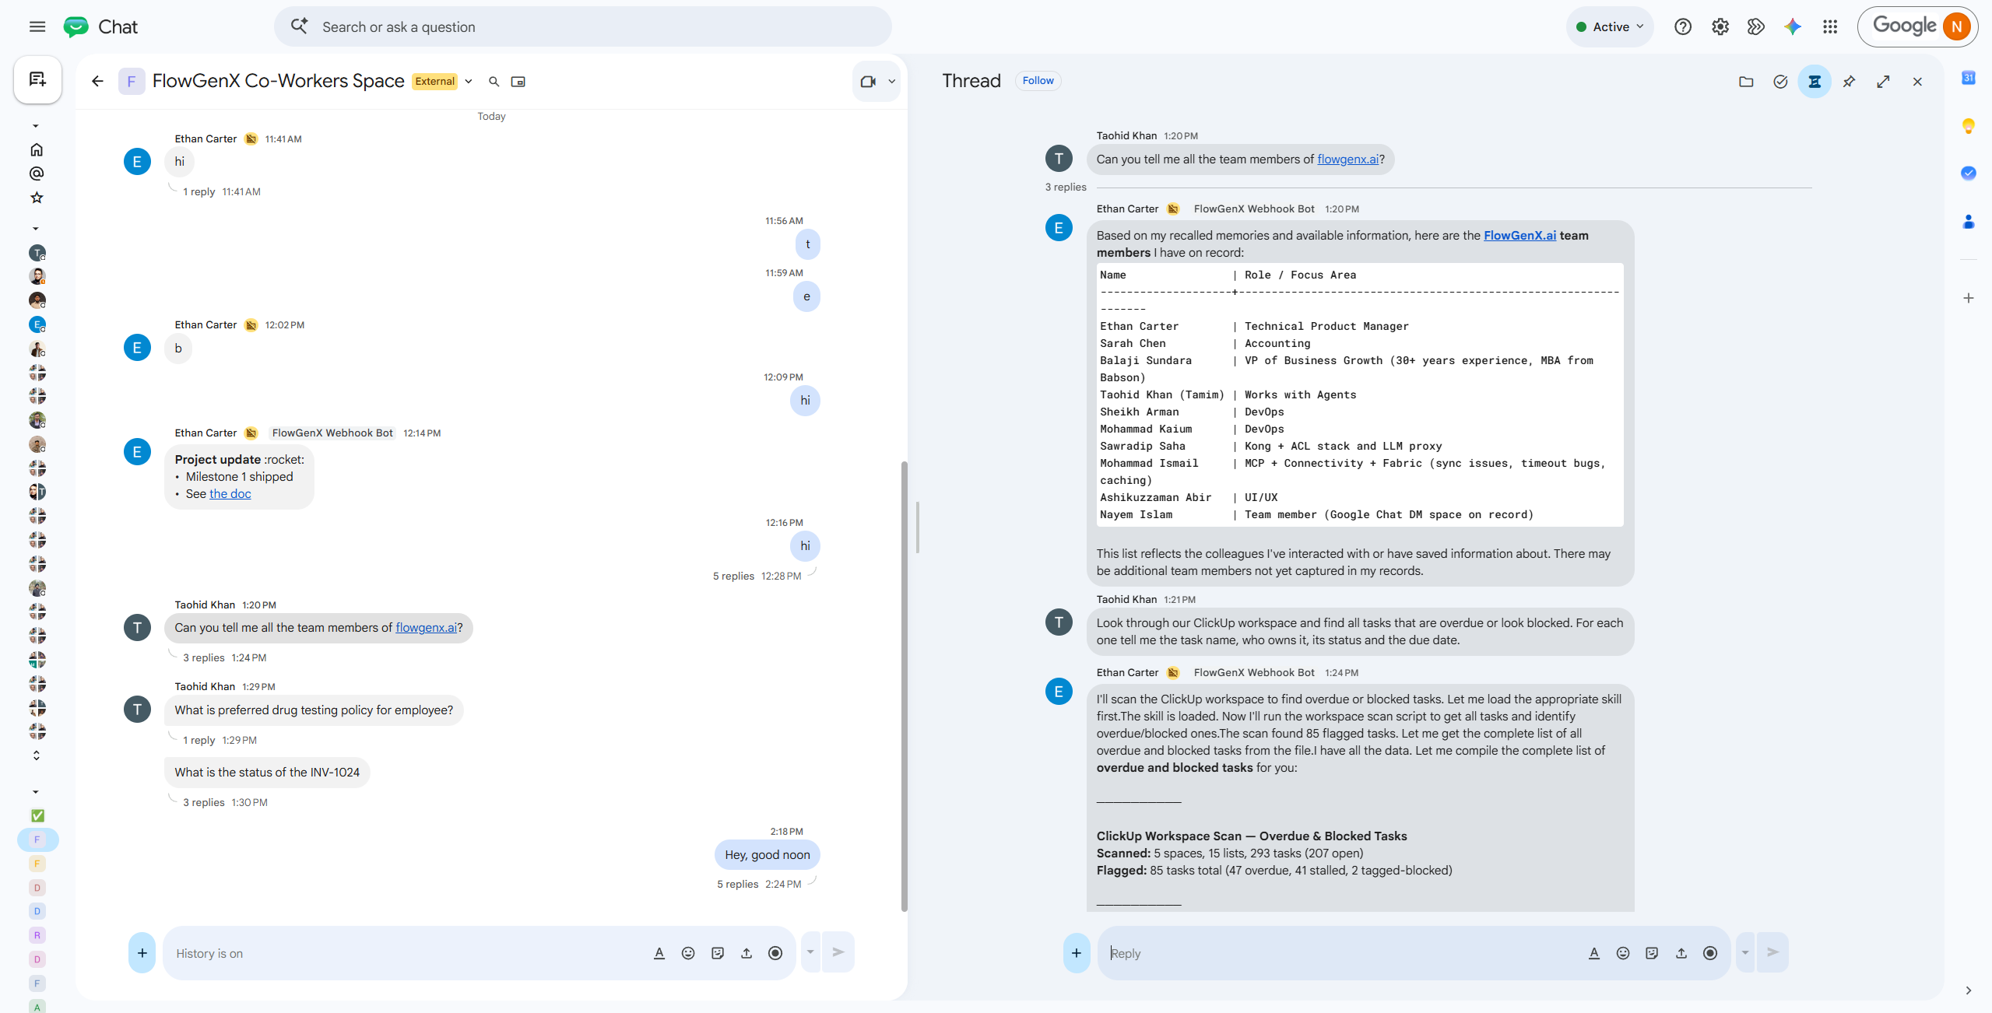Open Google Keep side panel icon
Image resolution: width=1992 pixels, height=1013 pixels.
click(1968, 126)
